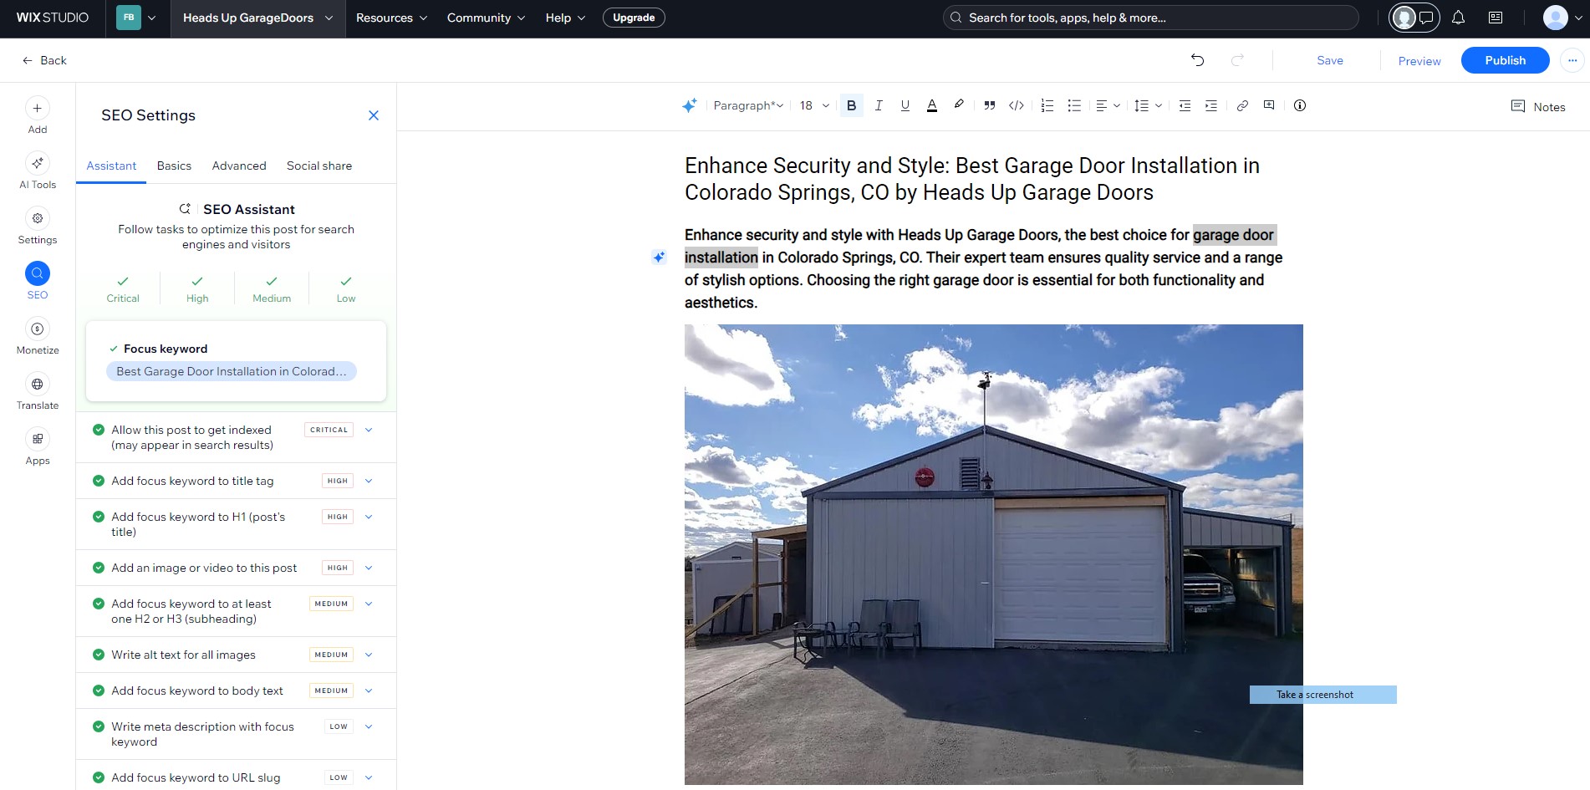Open highlight color picker

pyautogui.click(x=959, y=105)
